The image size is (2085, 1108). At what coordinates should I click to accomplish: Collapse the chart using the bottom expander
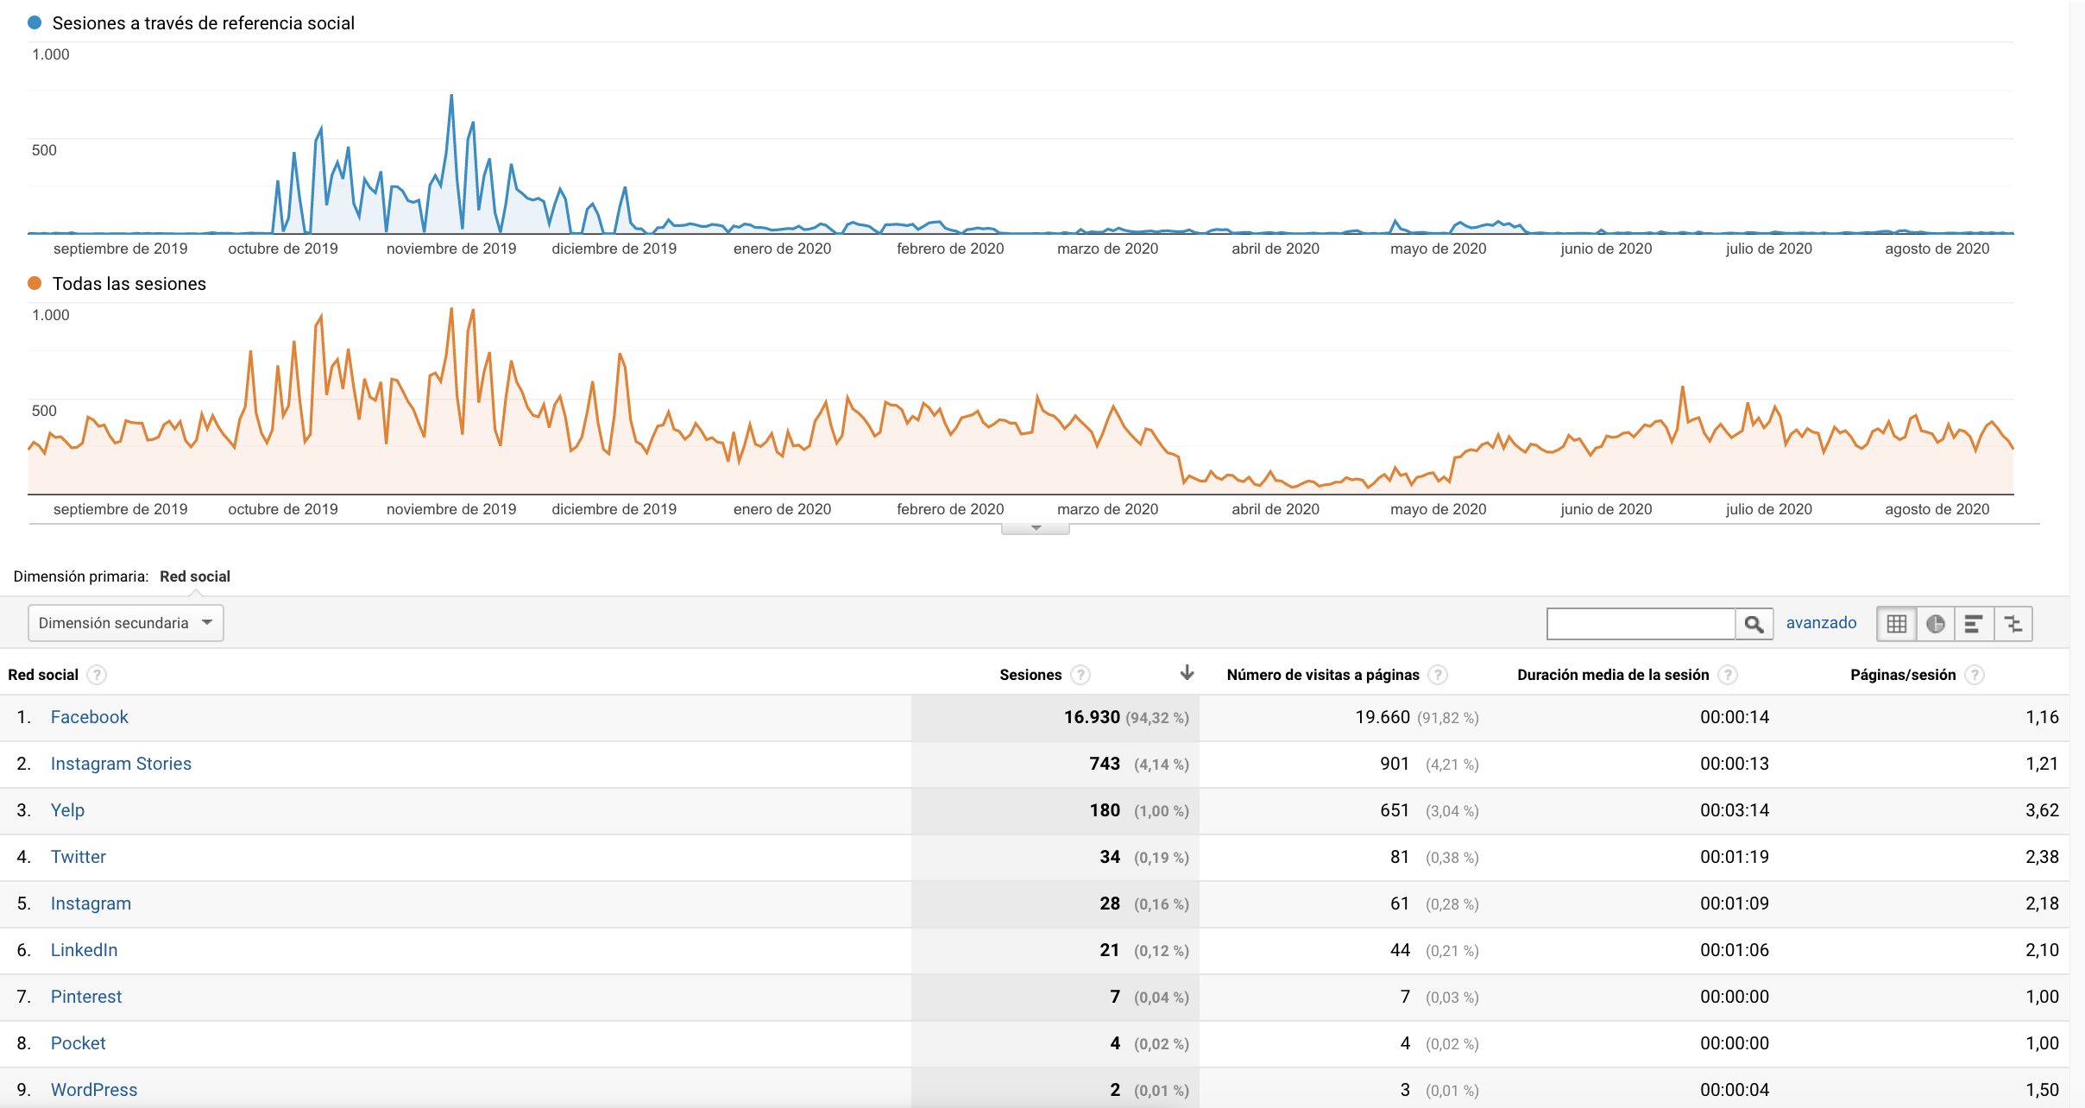click(x=1035, y=528)
